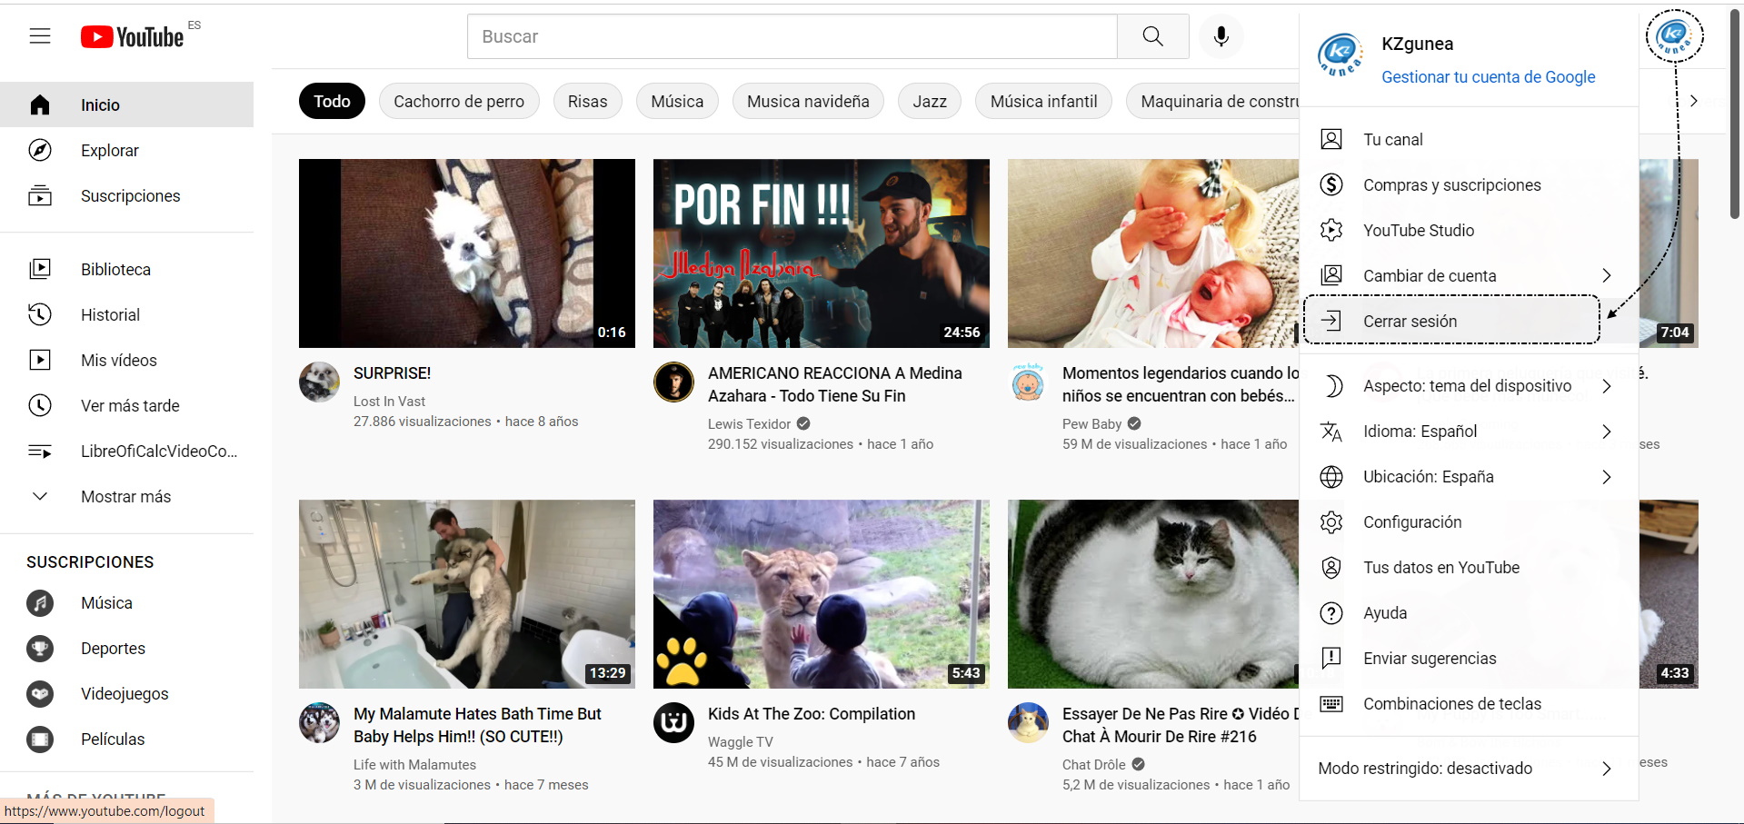1744x824 pixels.
Task: Open the Waggle TV channel link
Action: pos(740,741)
